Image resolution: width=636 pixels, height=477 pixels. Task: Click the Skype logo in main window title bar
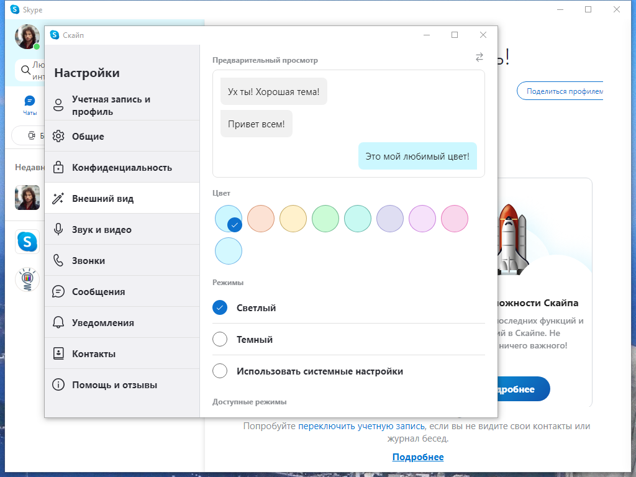point(15,9)
